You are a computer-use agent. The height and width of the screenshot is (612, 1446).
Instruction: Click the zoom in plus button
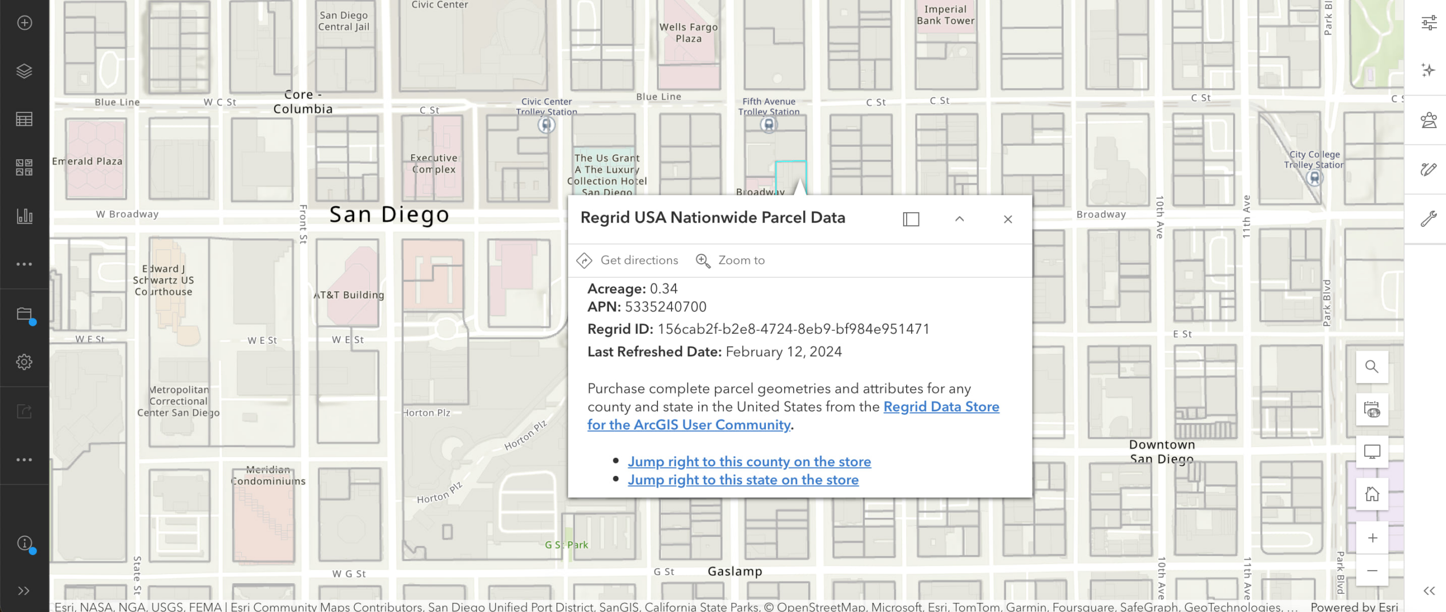point(1373,537)
